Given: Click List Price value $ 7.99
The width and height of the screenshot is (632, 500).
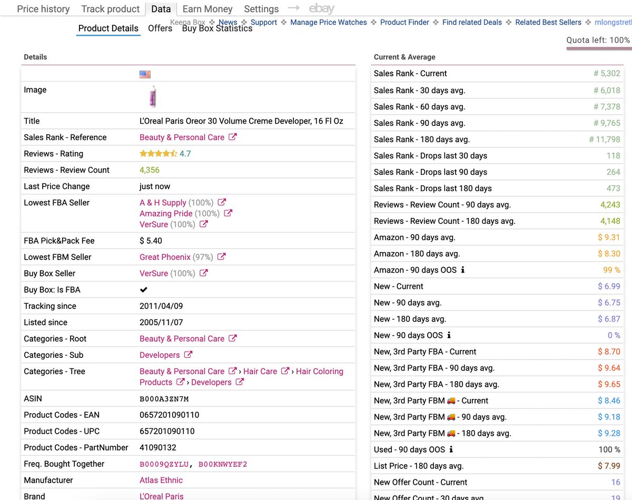Looking at the screenshot, I should click(x=609, y=466).
